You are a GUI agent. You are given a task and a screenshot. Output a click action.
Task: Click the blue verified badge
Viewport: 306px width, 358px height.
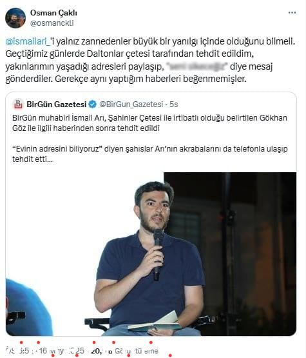pos(93,104)
